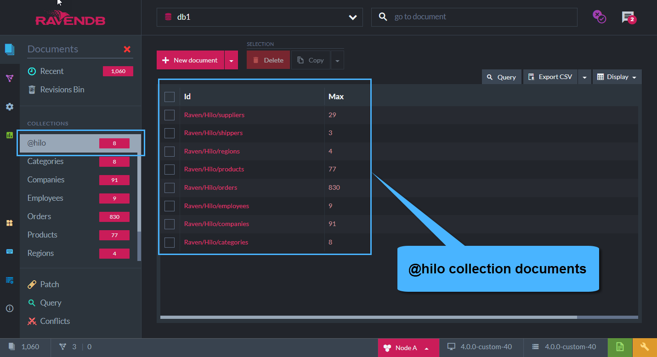Screen dimensions: 657x357
Task: Check the Raven/Hilo/companies row checkbox
Action: [x=170, y=224]
